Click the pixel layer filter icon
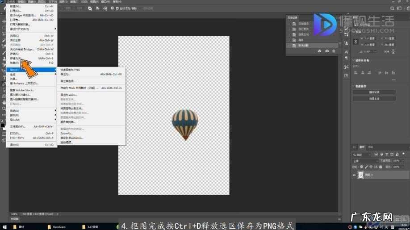This screenshot has width=410, height=230. coord(377,154)
